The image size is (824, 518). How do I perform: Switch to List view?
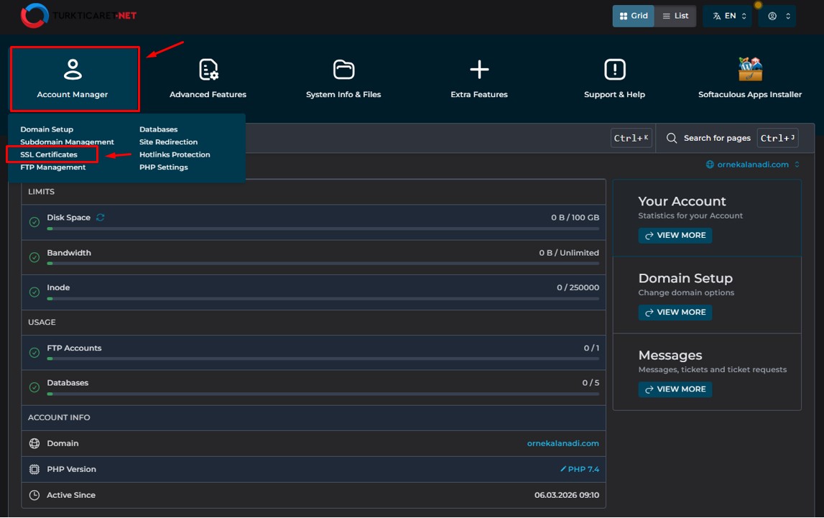[675, 16]
